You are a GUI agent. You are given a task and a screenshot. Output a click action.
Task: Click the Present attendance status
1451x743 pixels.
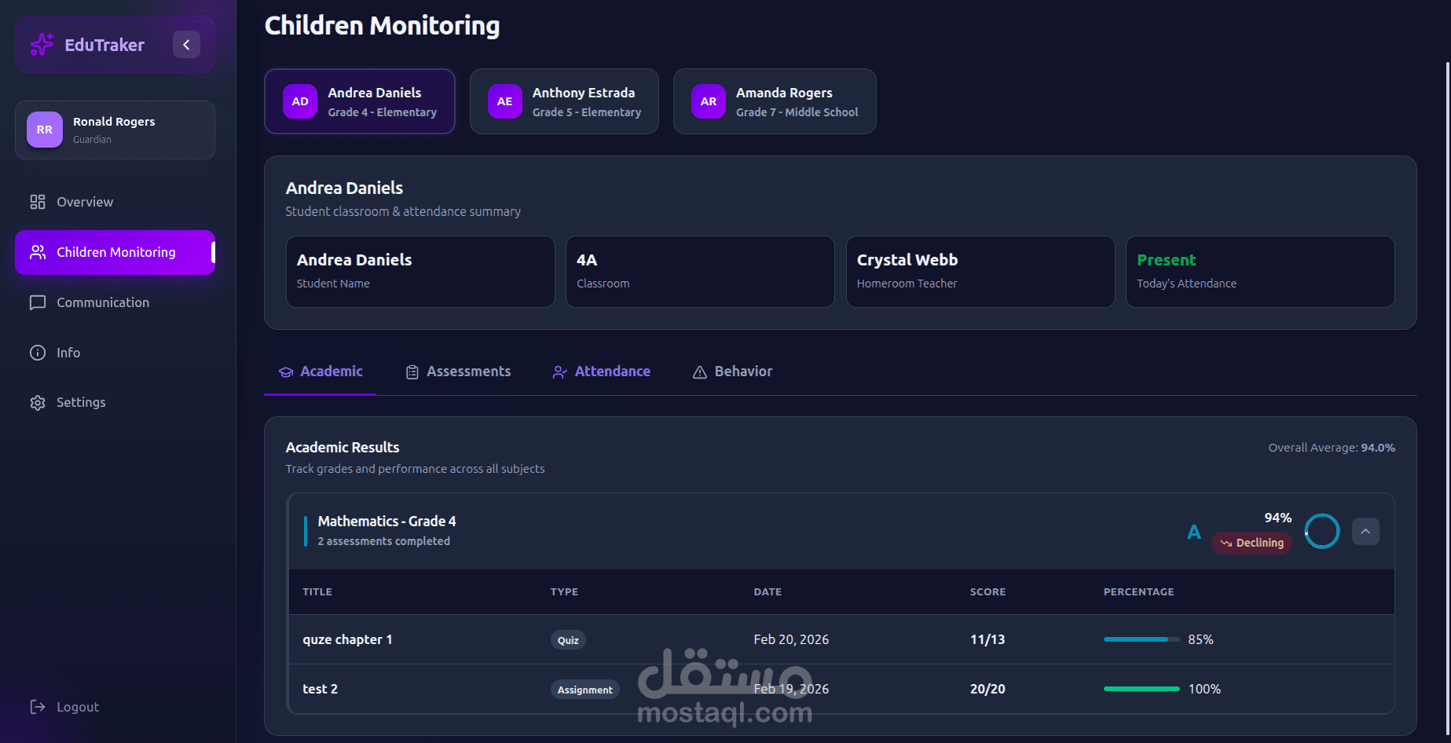(x=1166, y=260)
